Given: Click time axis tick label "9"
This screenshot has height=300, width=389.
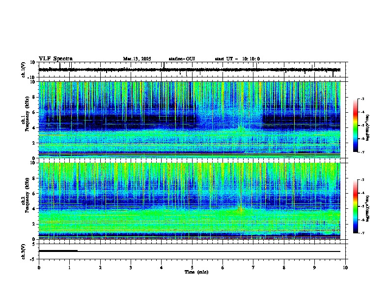Looking at the screenshot, I should click(314, 268).
